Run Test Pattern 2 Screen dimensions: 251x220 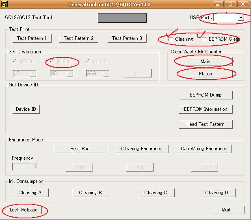point(79,38)
